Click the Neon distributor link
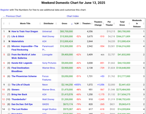146x114 pixels. 45,85
